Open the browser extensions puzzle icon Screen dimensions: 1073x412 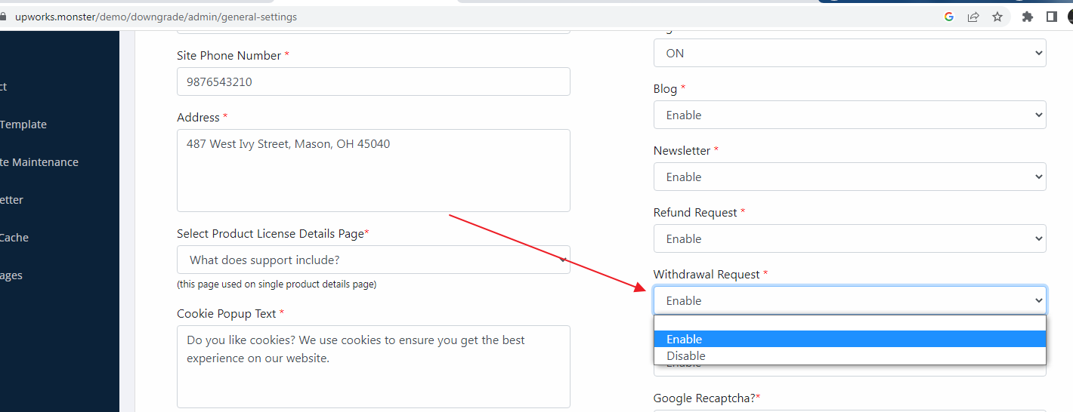[x=1027, y=17]
